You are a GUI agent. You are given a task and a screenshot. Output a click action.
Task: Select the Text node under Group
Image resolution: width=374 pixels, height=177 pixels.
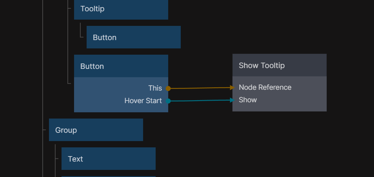(x=108, y=159)
